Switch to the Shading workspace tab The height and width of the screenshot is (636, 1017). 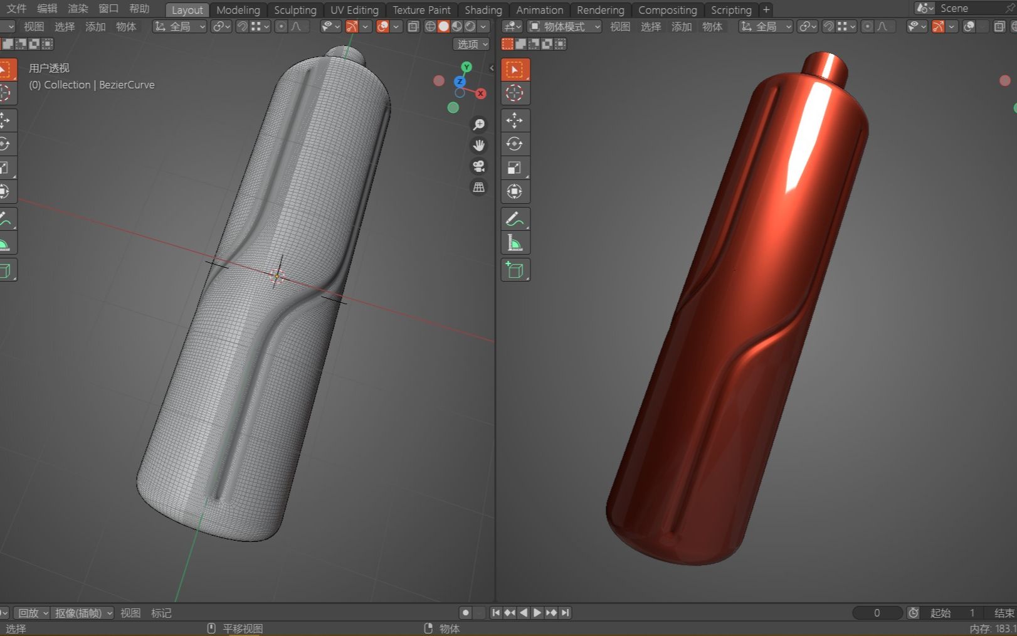click(x=483, y=9)
